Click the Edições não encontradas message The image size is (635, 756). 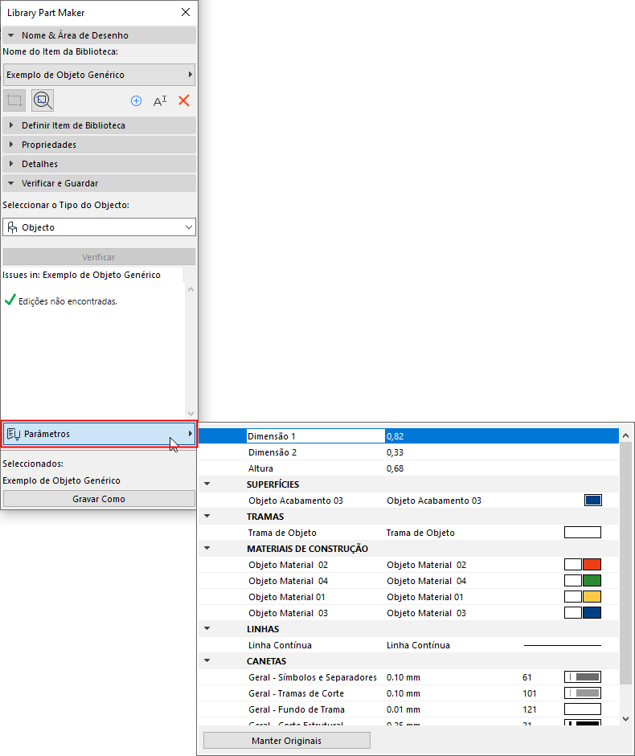click(68, 301)
